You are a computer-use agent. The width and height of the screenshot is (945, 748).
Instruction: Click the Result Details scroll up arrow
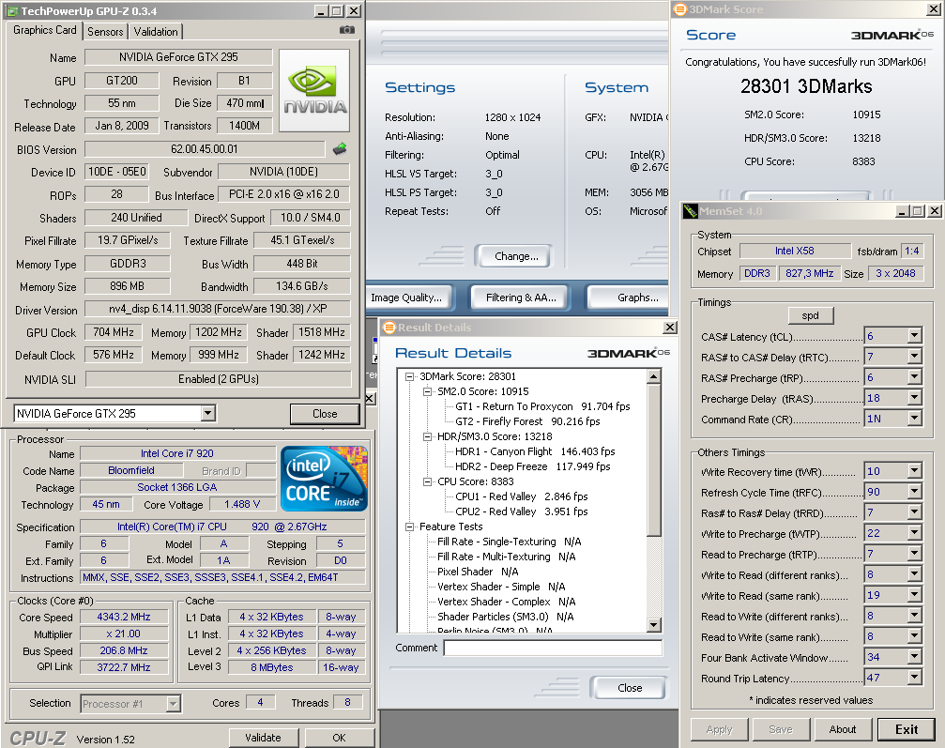[x=653, y=376]
